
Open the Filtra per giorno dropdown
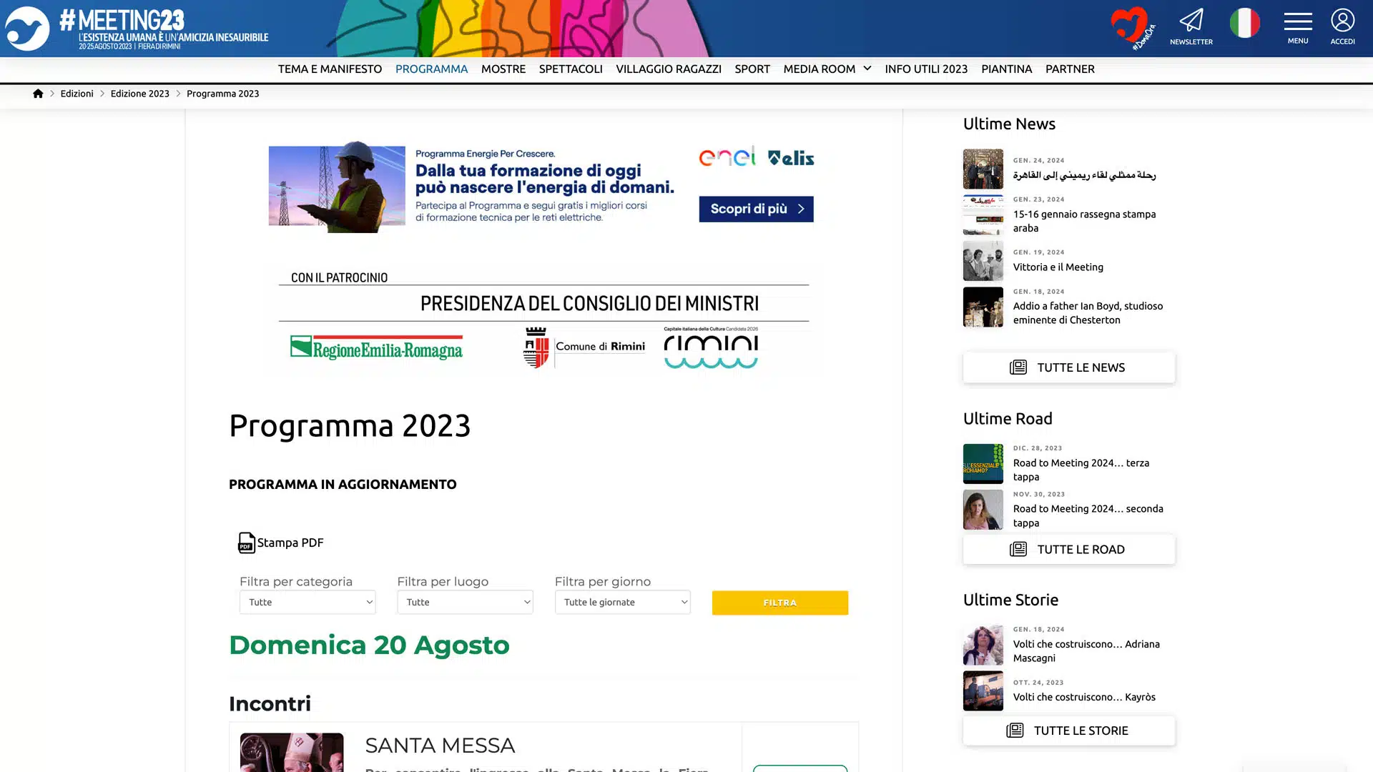tap(623, 602)
